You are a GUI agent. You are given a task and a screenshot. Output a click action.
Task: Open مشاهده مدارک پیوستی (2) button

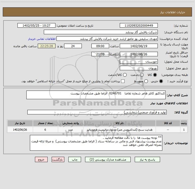(108, 160)
